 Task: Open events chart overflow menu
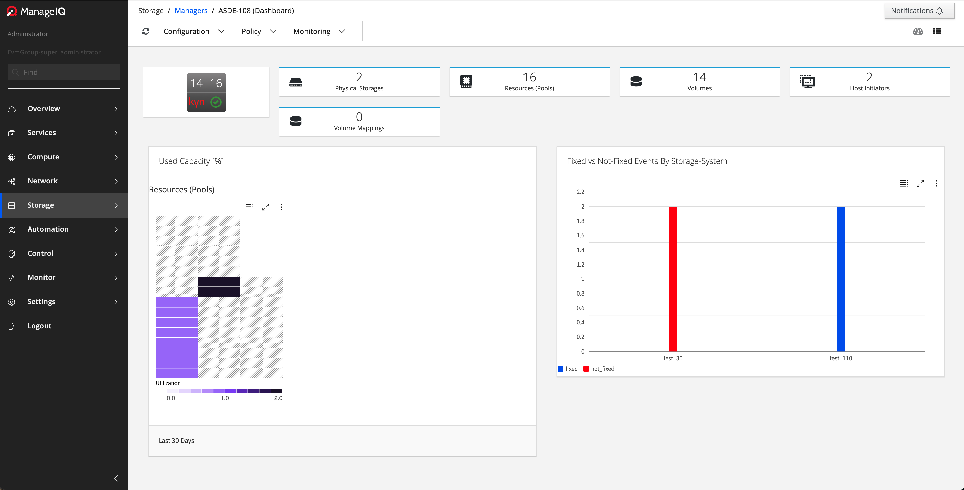pyautogui.click(x=936, y=183)
